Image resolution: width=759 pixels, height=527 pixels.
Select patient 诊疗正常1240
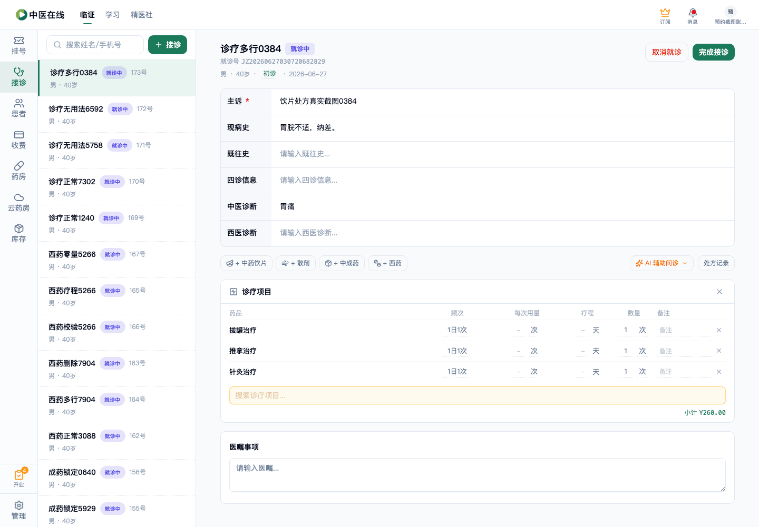[x=116, y=223]
